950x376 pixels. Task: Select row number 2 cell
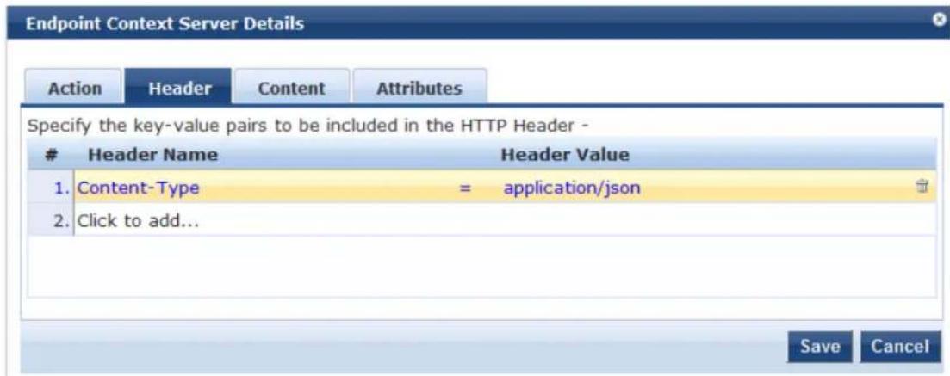click(52, 221)
